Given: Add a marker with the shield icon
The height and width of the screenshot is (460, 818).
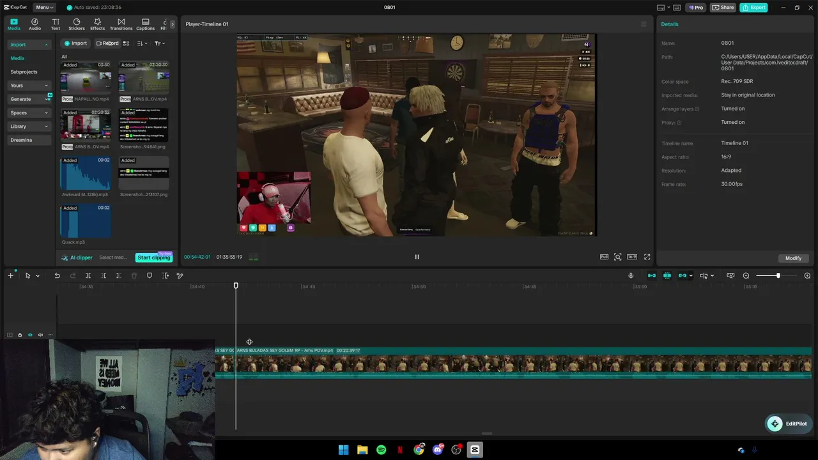Looking at the screenshot, I should click(x=150, y=275).
